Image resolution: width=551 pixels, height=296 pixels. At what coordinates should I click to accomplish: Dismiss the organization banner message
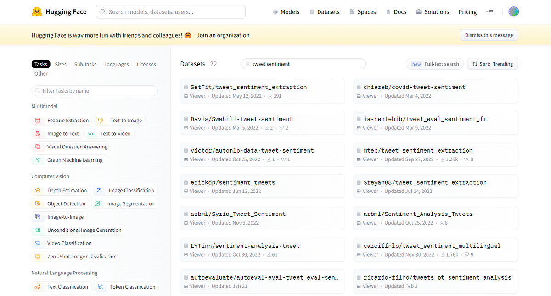point(489,35)
